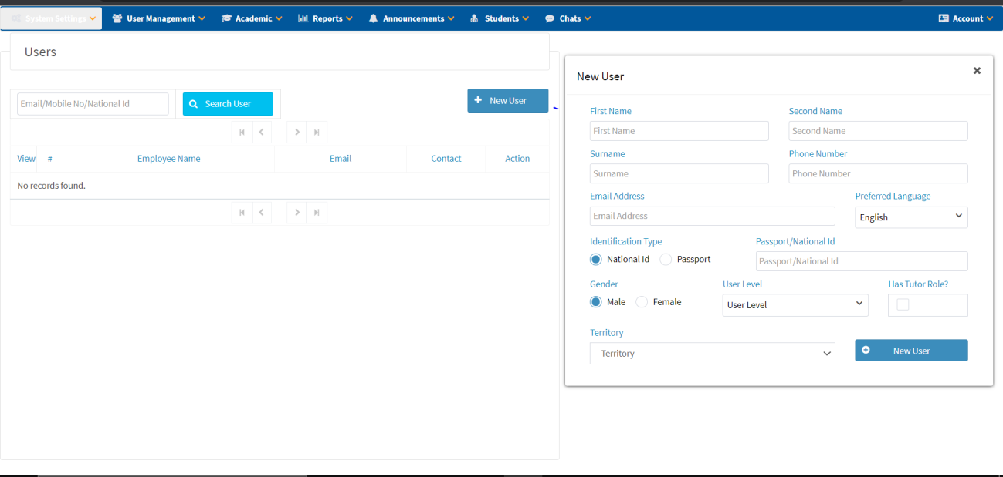The height and width of the screenshot is (477, 1003).
Task: Select the Passport identification type
Action: click(x=666, y=260)
